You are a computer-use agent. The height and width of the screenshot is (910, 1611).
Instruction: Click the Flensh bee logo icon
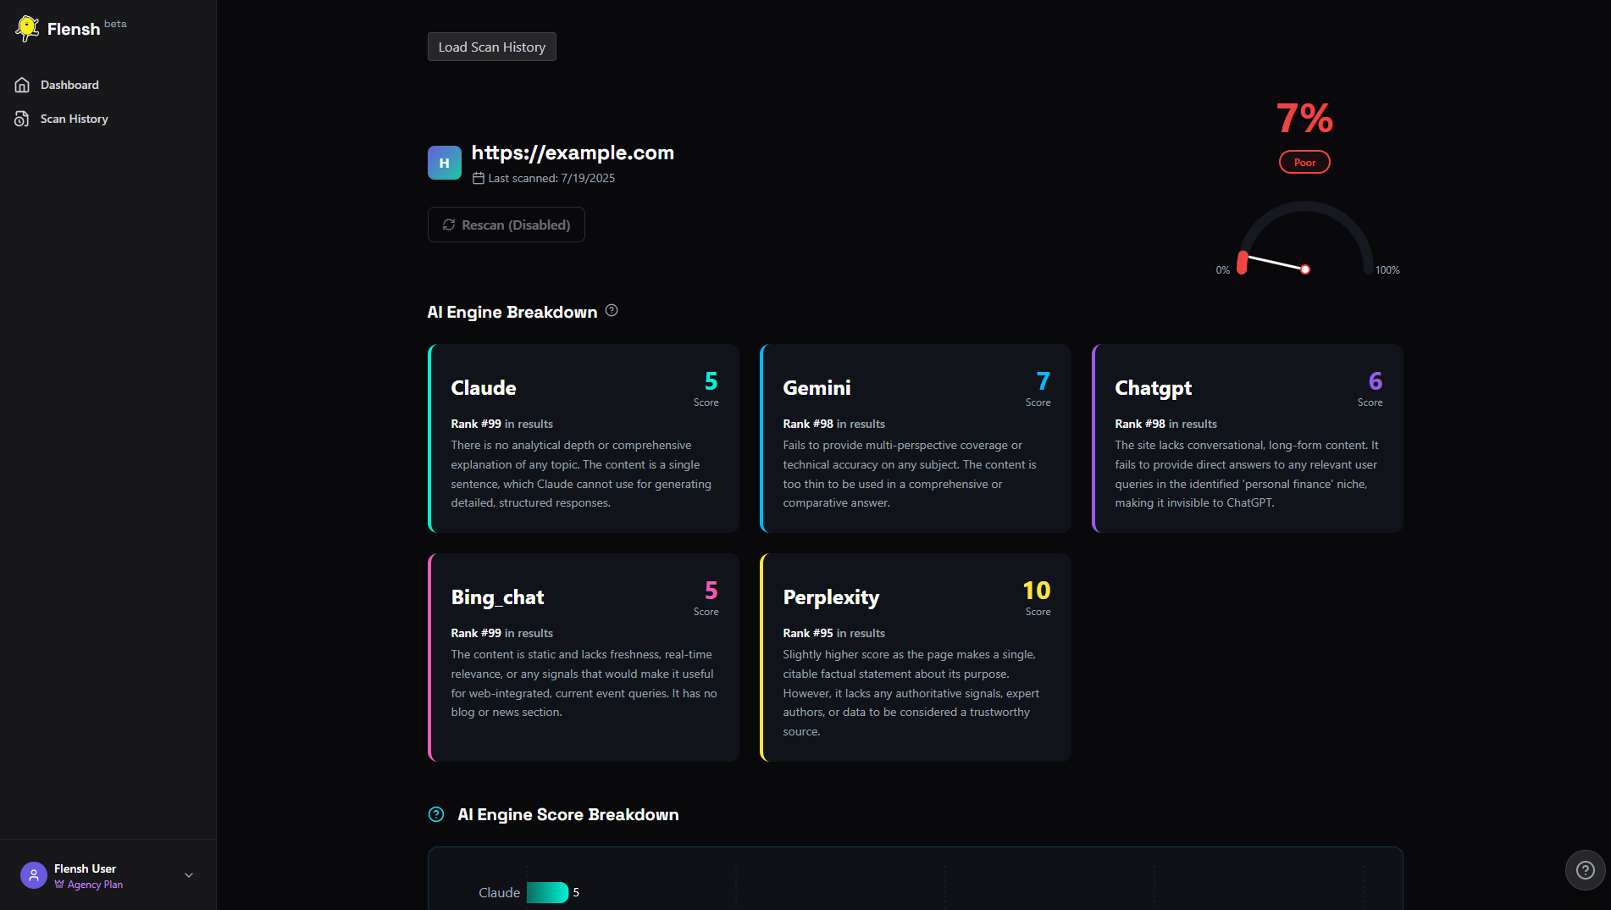pos(27,28)
